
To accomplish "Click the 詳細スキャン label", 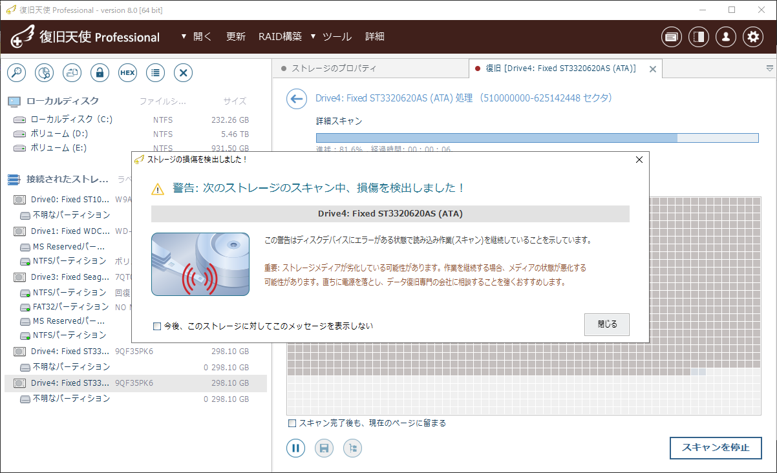I will pyautogui.click(x=339, y=121).
